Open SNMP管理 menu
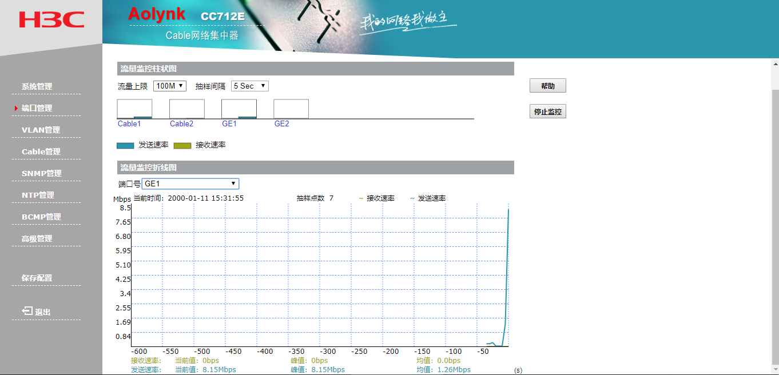The width and height of the screenshot is (779, 375). pyautogui.click(x=41, y=173)
